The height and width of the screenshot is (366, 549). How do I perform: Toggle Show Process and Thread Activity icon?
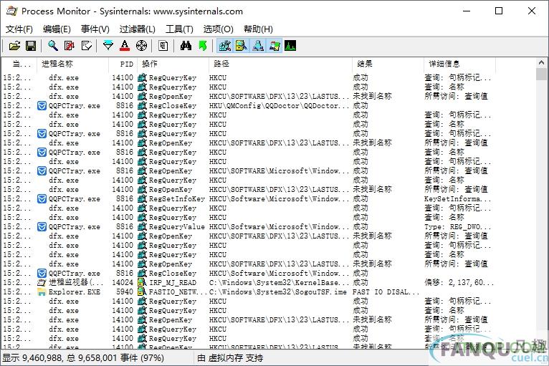(x=274, y=46)
